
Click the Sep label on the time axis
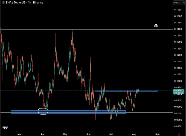click(157, 134)
